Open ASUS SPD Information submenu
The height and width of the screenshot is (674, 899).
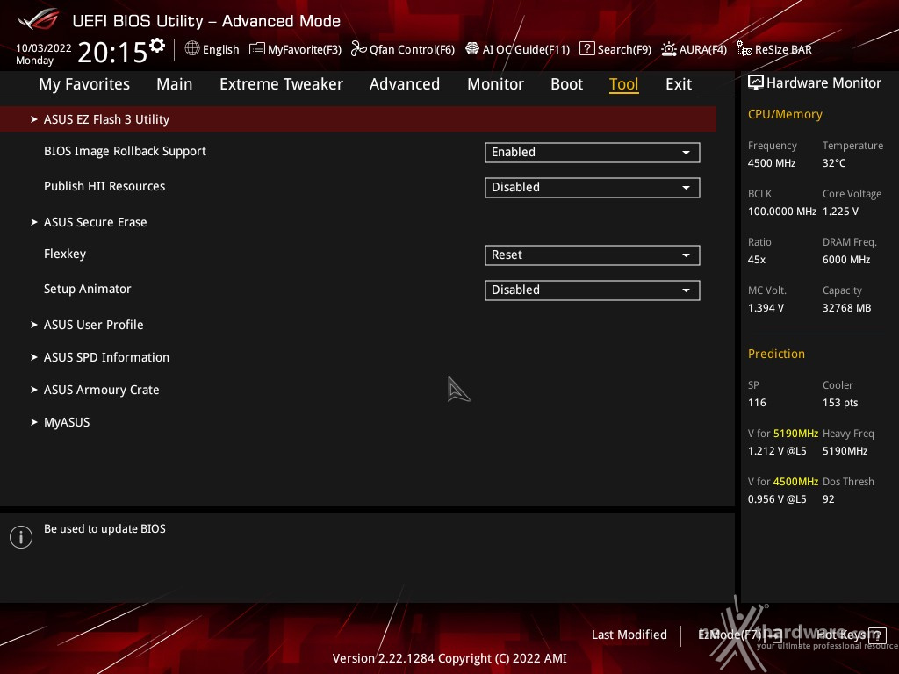[x=106, y=358]
